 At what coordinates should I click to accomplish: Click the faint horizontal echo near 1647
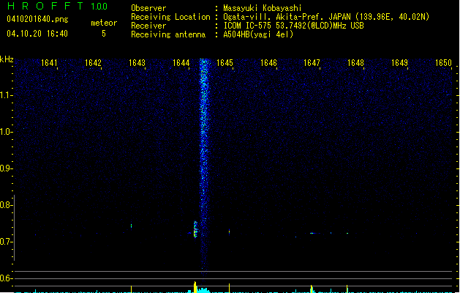click(313, 234)
